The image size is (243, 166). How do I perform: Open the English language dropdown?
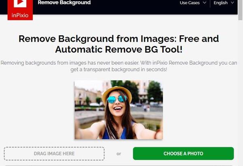coord(224,3)
